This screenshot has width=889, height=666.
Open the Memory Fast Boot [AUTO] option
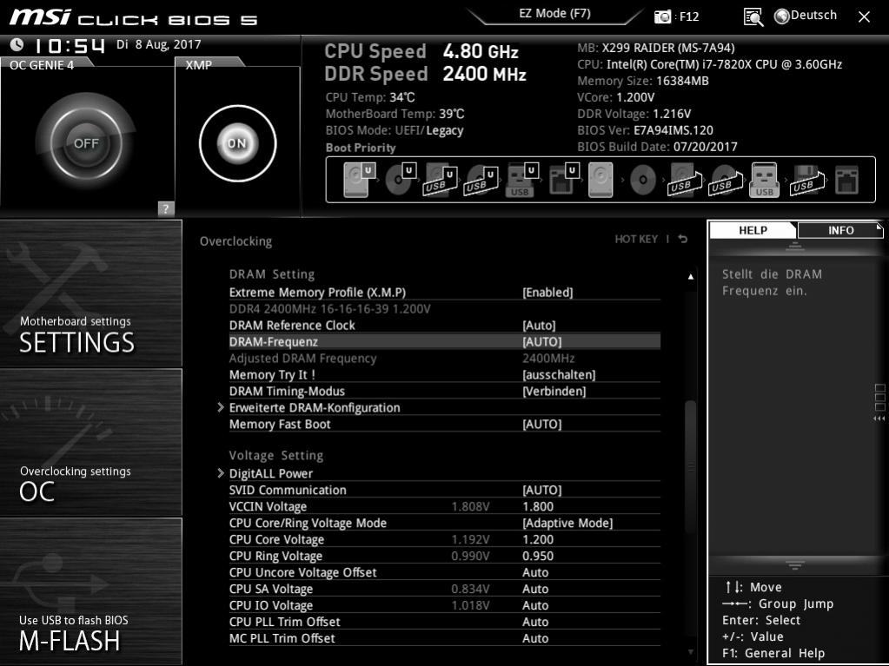pos(542,424)
